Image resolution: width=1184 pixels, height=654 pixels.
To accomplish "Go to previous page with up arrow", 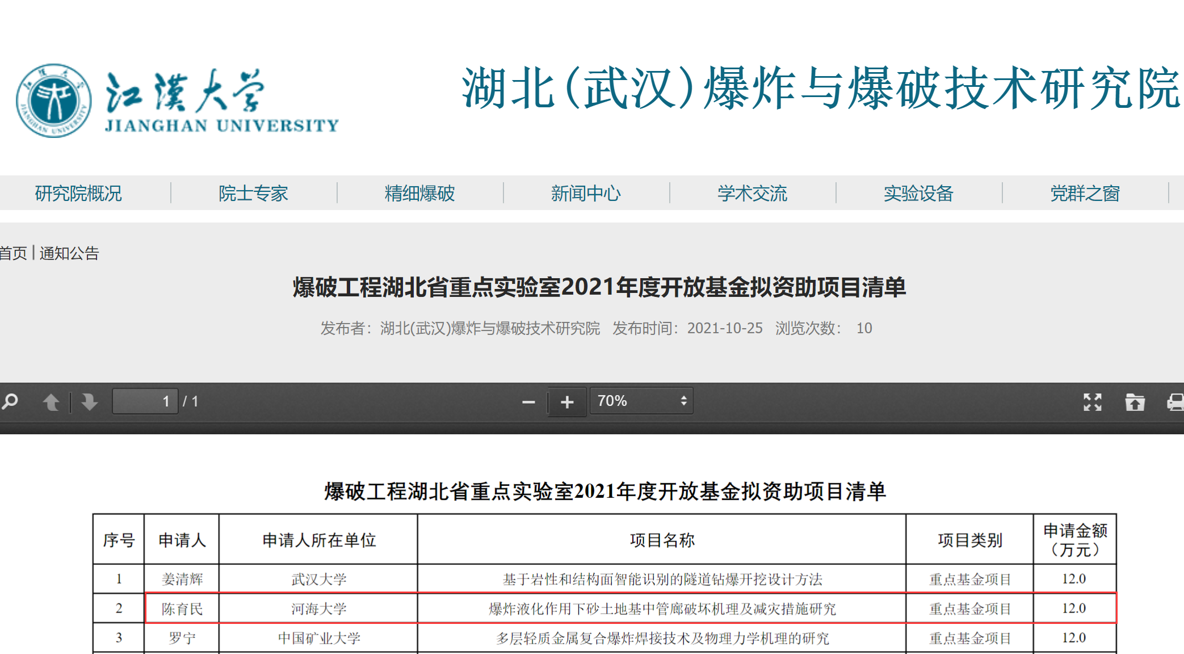I will pos(51,402).
